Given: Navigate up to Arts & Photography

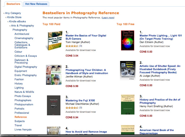Looking at the screenshot, I should (23, 26).
